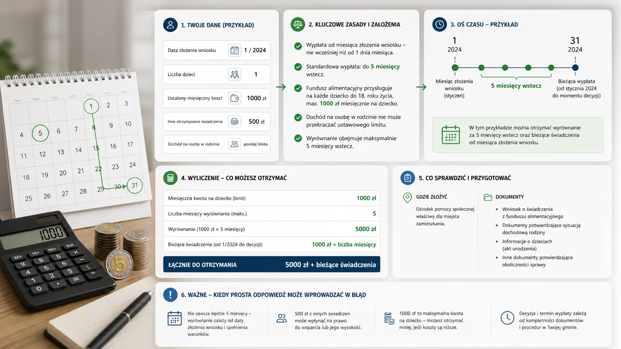Select the "Liczba miesięcy wyrównania (maks.)" row label
This screenshot has height=349, width=621.
click(x=207, y=214)
